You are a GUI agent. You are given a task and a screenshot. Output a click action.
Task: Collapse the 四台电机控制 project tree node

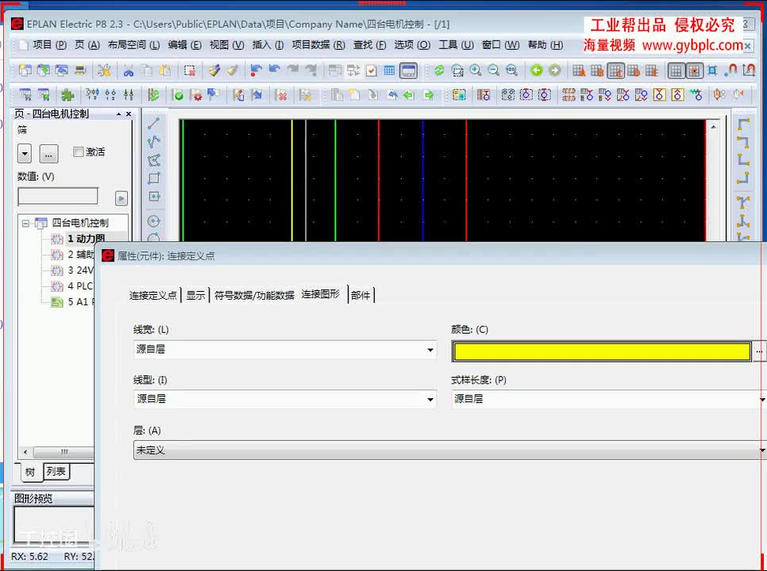tap(25, 223)
